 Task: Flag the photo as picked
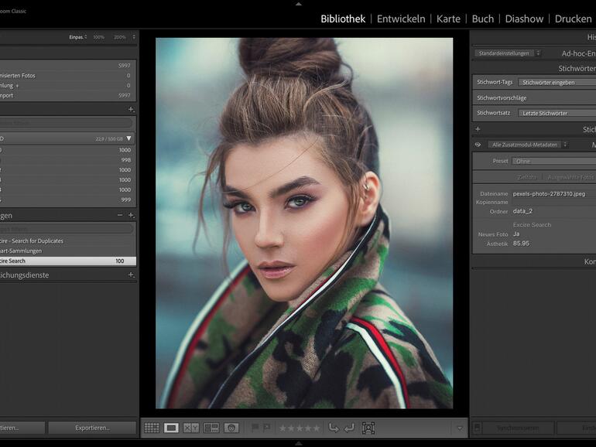click(255, 428)
